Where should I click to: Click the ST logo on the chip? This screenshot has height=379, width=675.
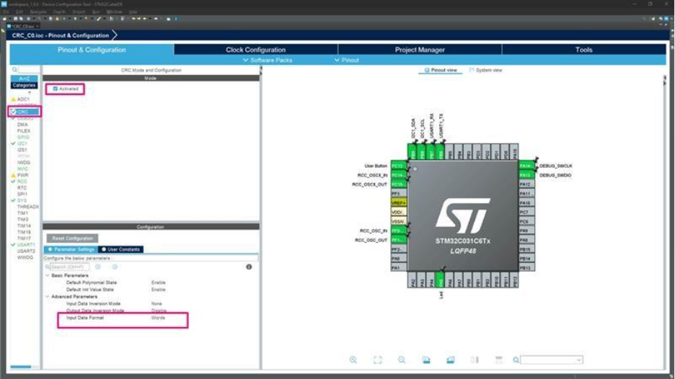[x=463, y=215]
